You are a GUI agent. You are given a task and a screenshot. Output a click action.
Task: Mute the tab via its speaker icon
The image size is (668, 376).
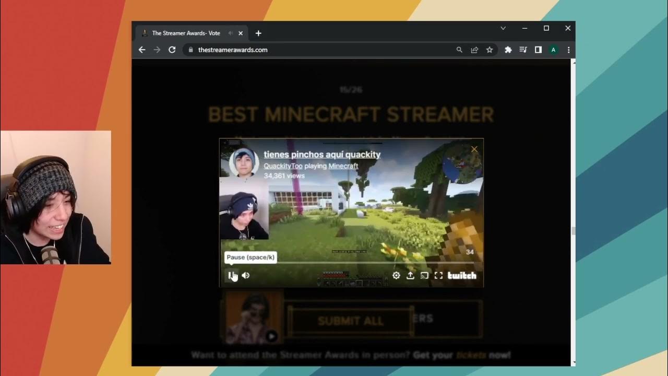tap(231, 33)
